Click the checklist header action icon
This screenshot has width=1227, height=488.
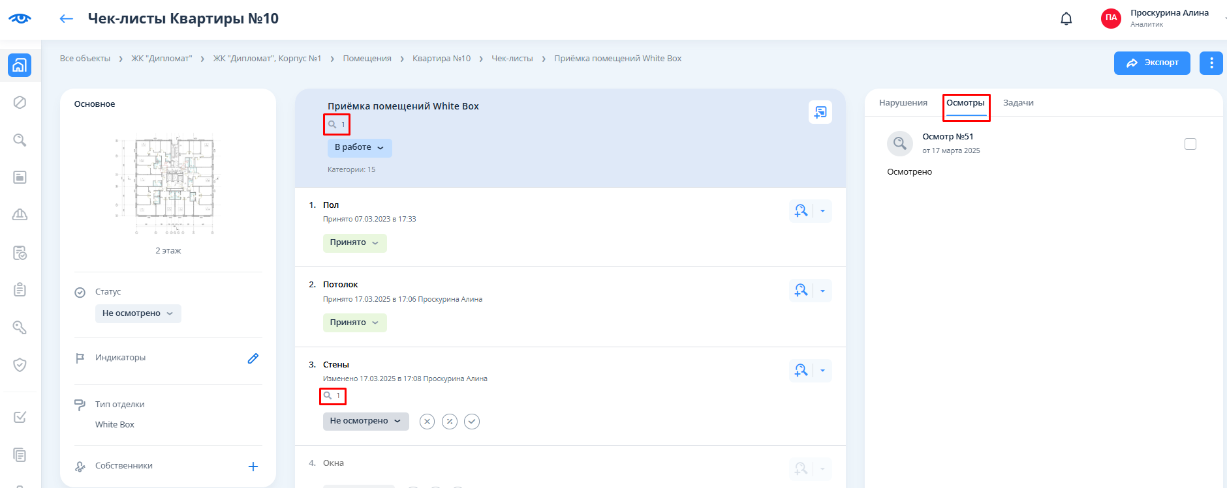coord(820,112)
